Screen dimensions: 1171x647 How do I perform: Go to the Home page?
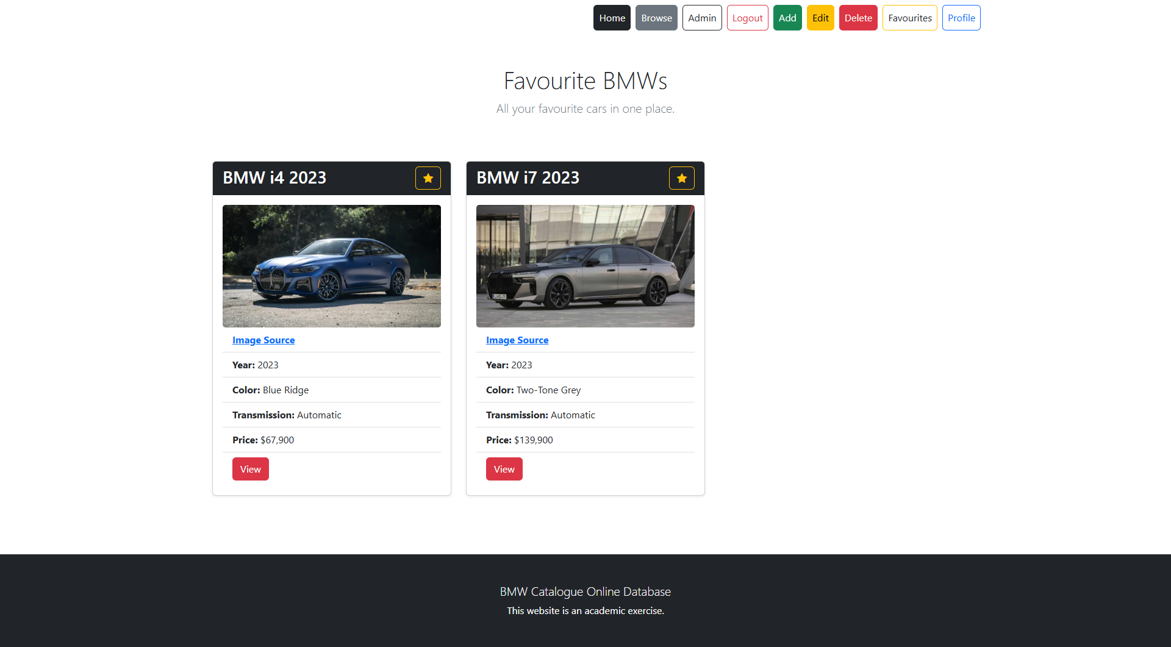[612, 18]
